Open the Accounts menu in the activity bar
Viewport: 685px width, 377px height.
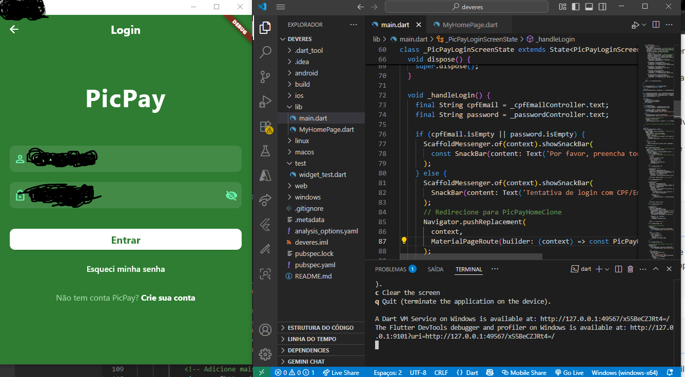(x=265, y=329)
